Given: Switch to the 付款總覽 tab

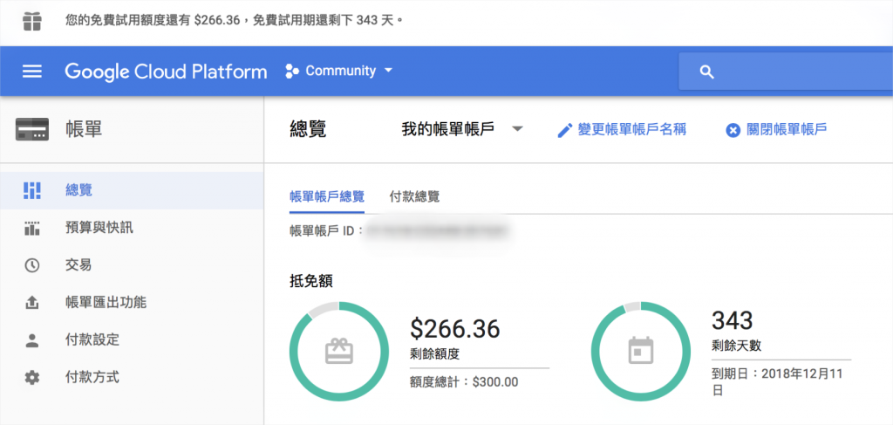Looking at the screenshot, I should click(x=414, y=196).
